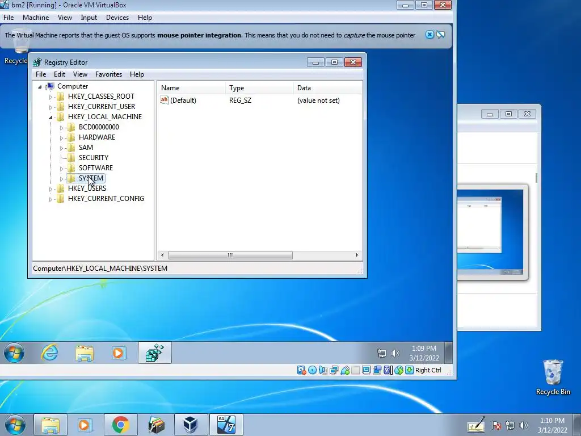The image size is (581, 436).
Task: Expand HKEY_CLASSES_ROOT with its arrow
Action: (x=50, y=97)
